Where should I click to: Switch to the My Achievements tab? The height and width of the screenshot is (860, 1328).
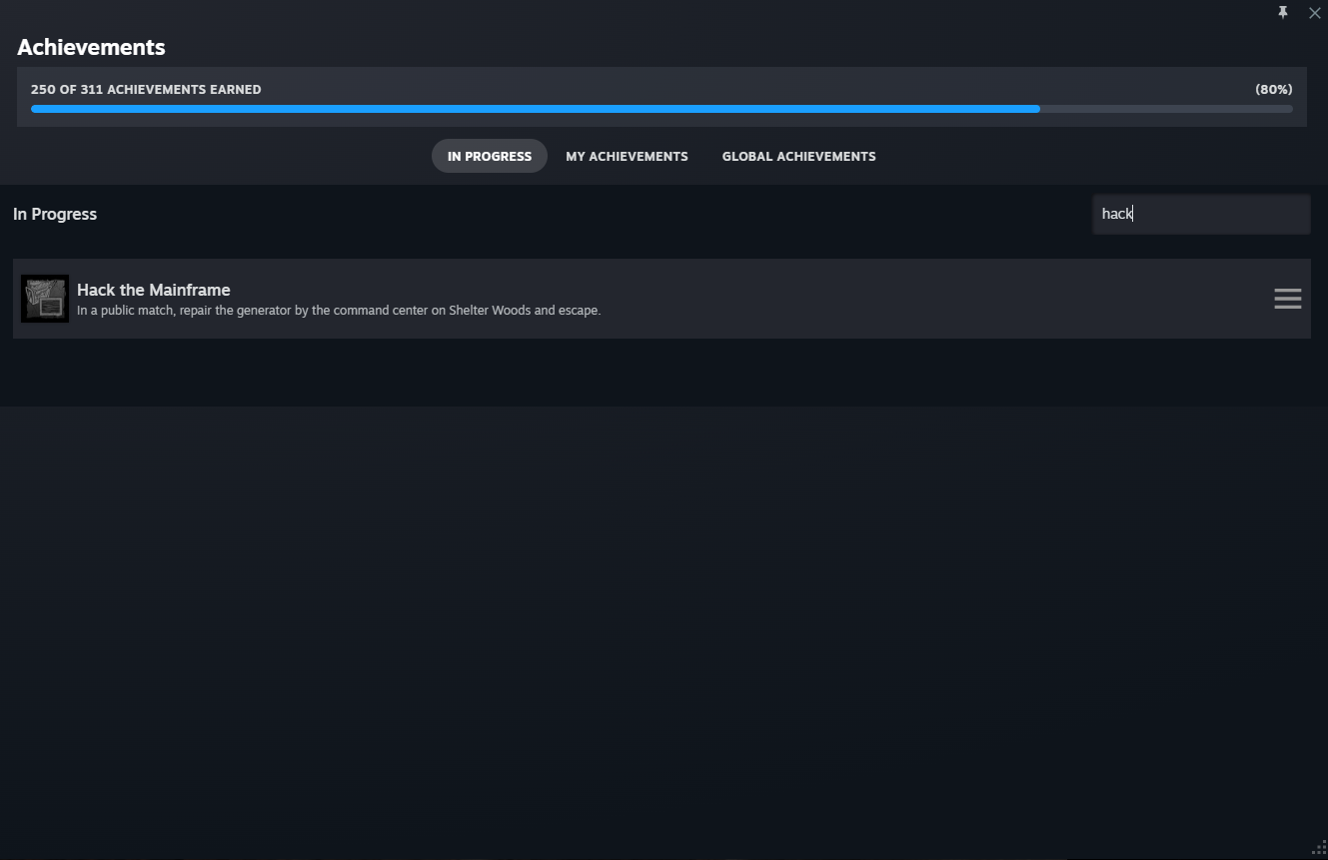(x=627, y=156)
